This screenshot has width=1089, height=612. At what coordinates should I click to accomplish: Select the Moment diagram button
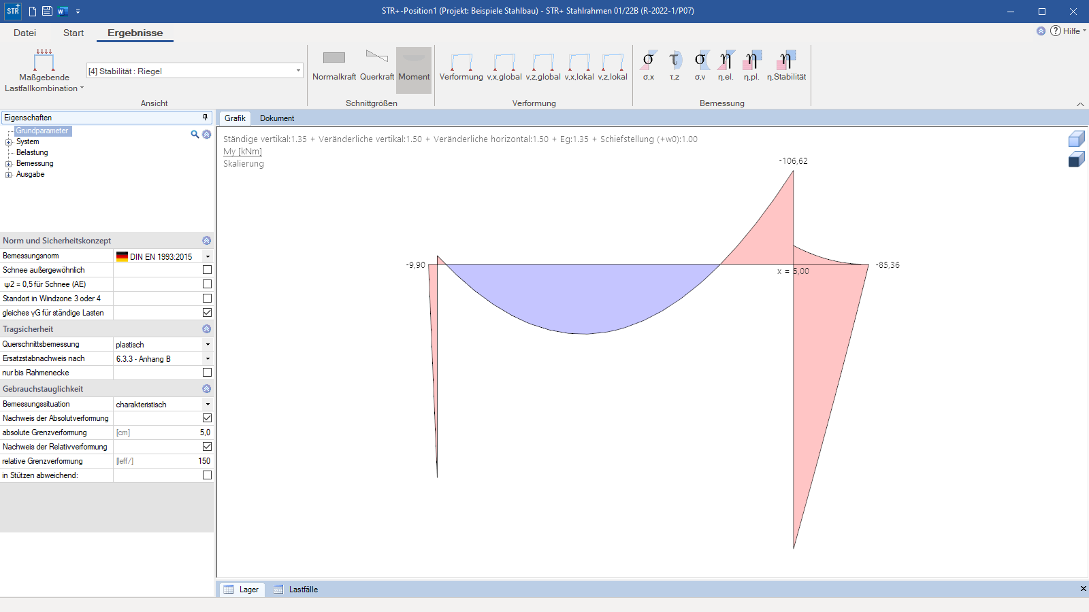(x=414, y=69)
